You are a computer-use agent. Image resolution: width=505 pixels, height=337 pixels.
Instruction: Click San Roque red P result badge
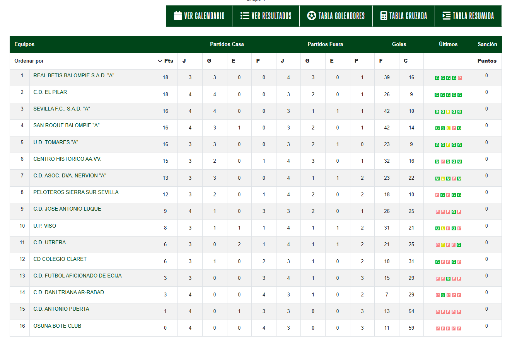[454, 128]
